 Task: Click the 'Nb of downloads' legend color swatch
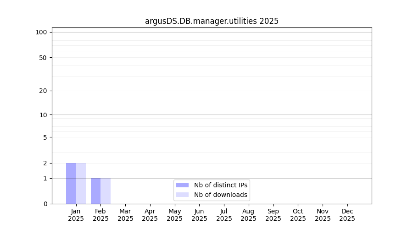(182, 195)
